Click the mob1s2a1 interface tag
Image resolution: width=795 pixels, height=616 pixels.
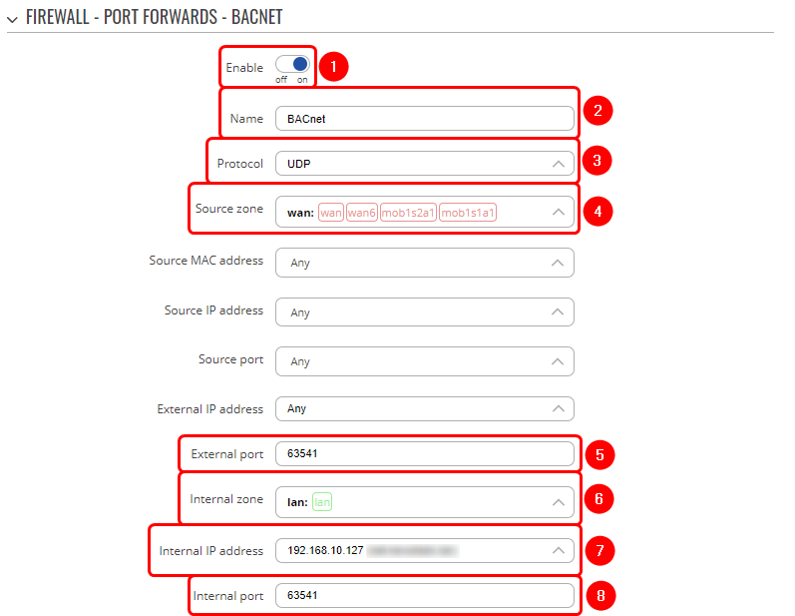[408, 213]
